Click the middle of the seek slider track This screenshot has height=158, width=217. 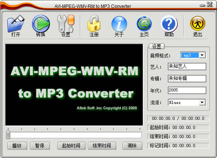74,135
